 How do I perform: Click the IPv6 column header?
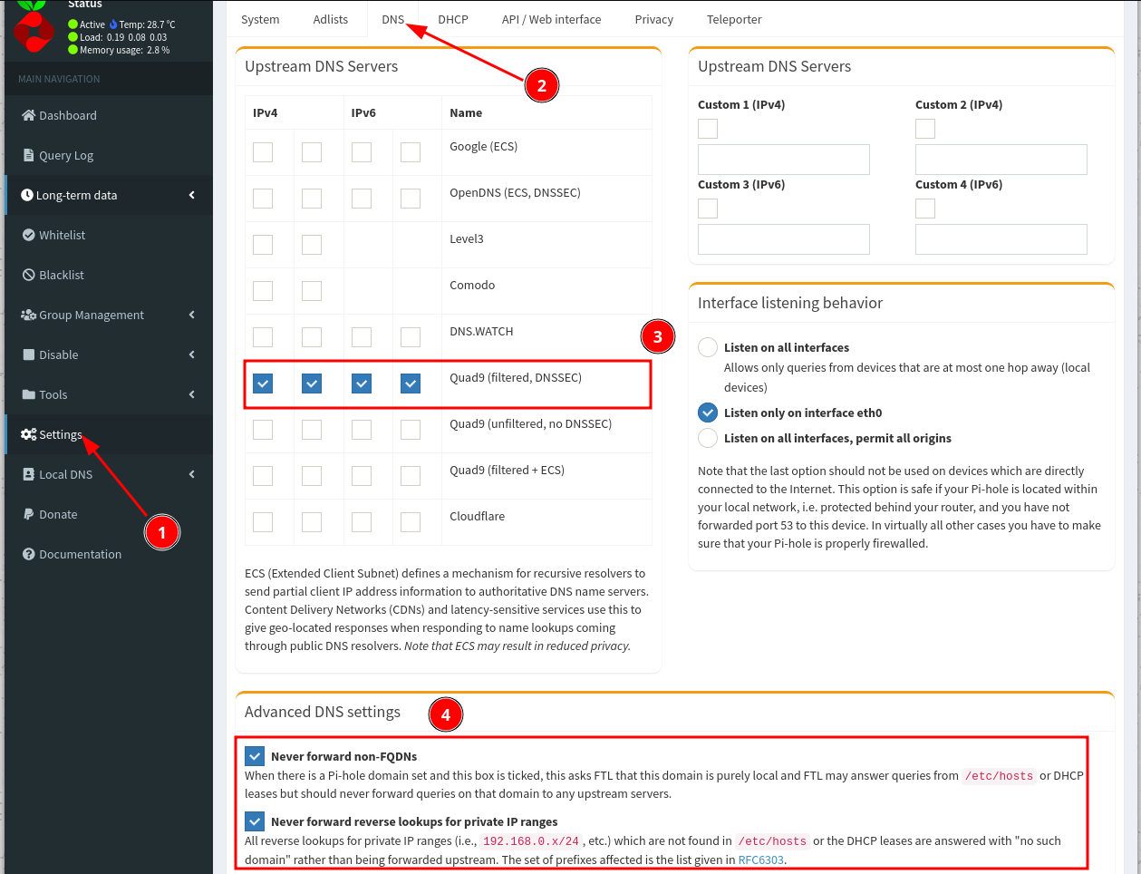(363, 112)
